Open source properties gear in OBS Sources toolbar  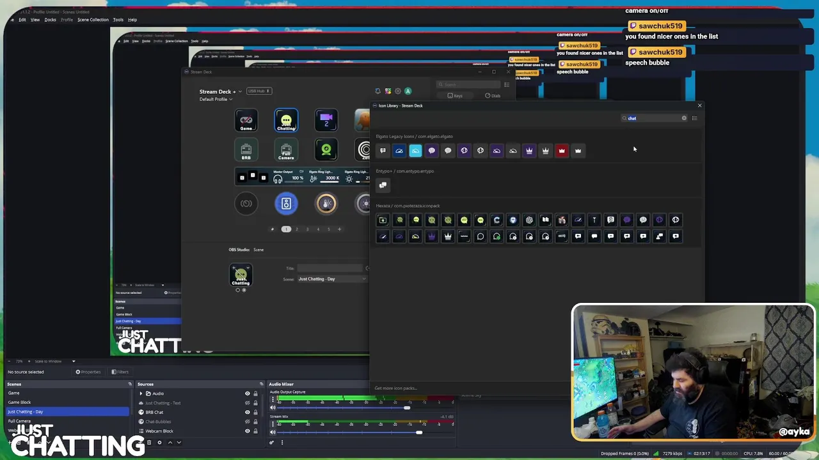(x=159, y=442)
